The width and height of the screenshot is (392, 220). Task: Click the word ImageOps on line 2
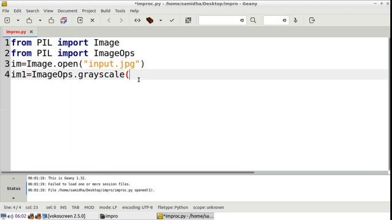tap(115, 53)
